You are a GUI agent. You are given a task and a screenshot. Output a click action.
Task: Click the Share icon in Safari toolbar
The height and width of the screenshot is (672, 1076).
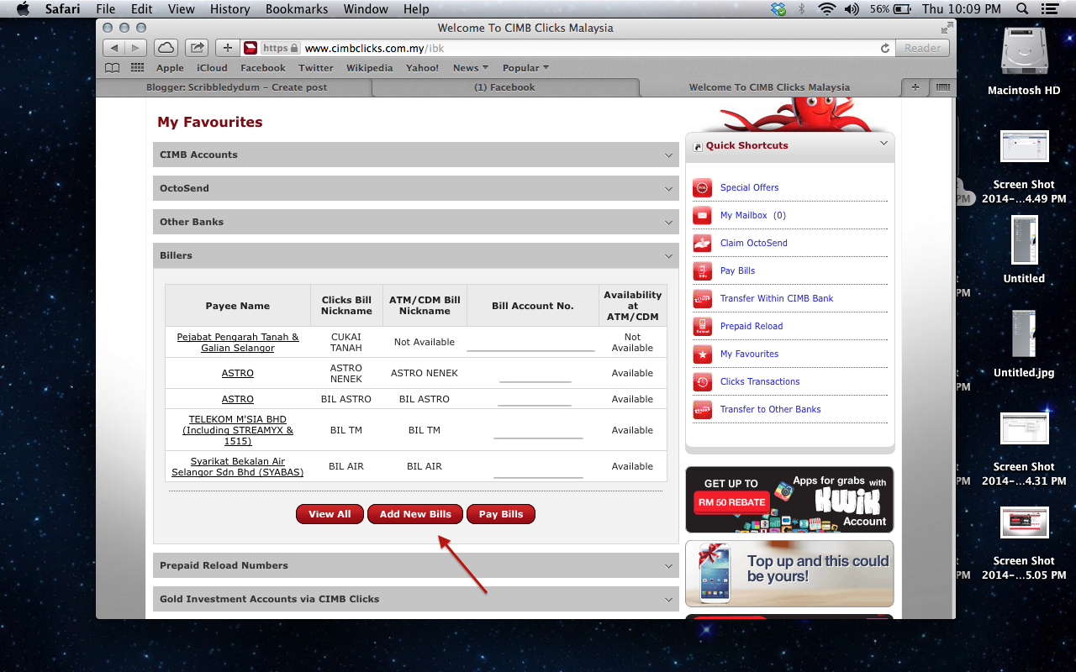tap(197, 48)
